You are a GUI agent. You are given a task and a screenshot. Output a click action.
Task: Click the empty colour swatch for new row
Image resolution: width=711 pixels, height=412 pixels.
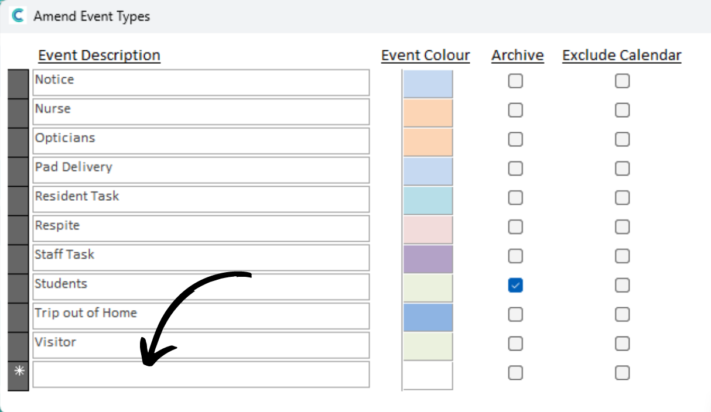(428, 376)
